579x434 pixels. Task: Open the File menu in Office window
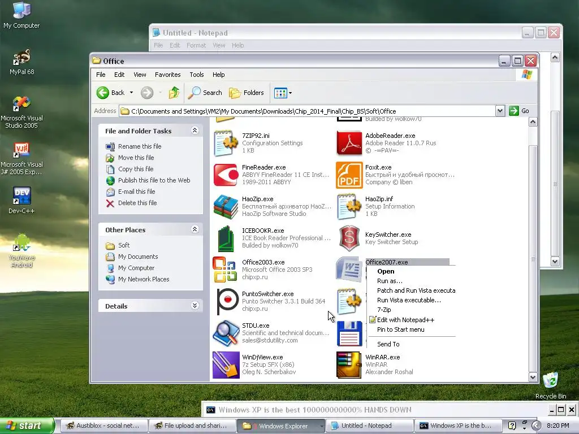101,75
